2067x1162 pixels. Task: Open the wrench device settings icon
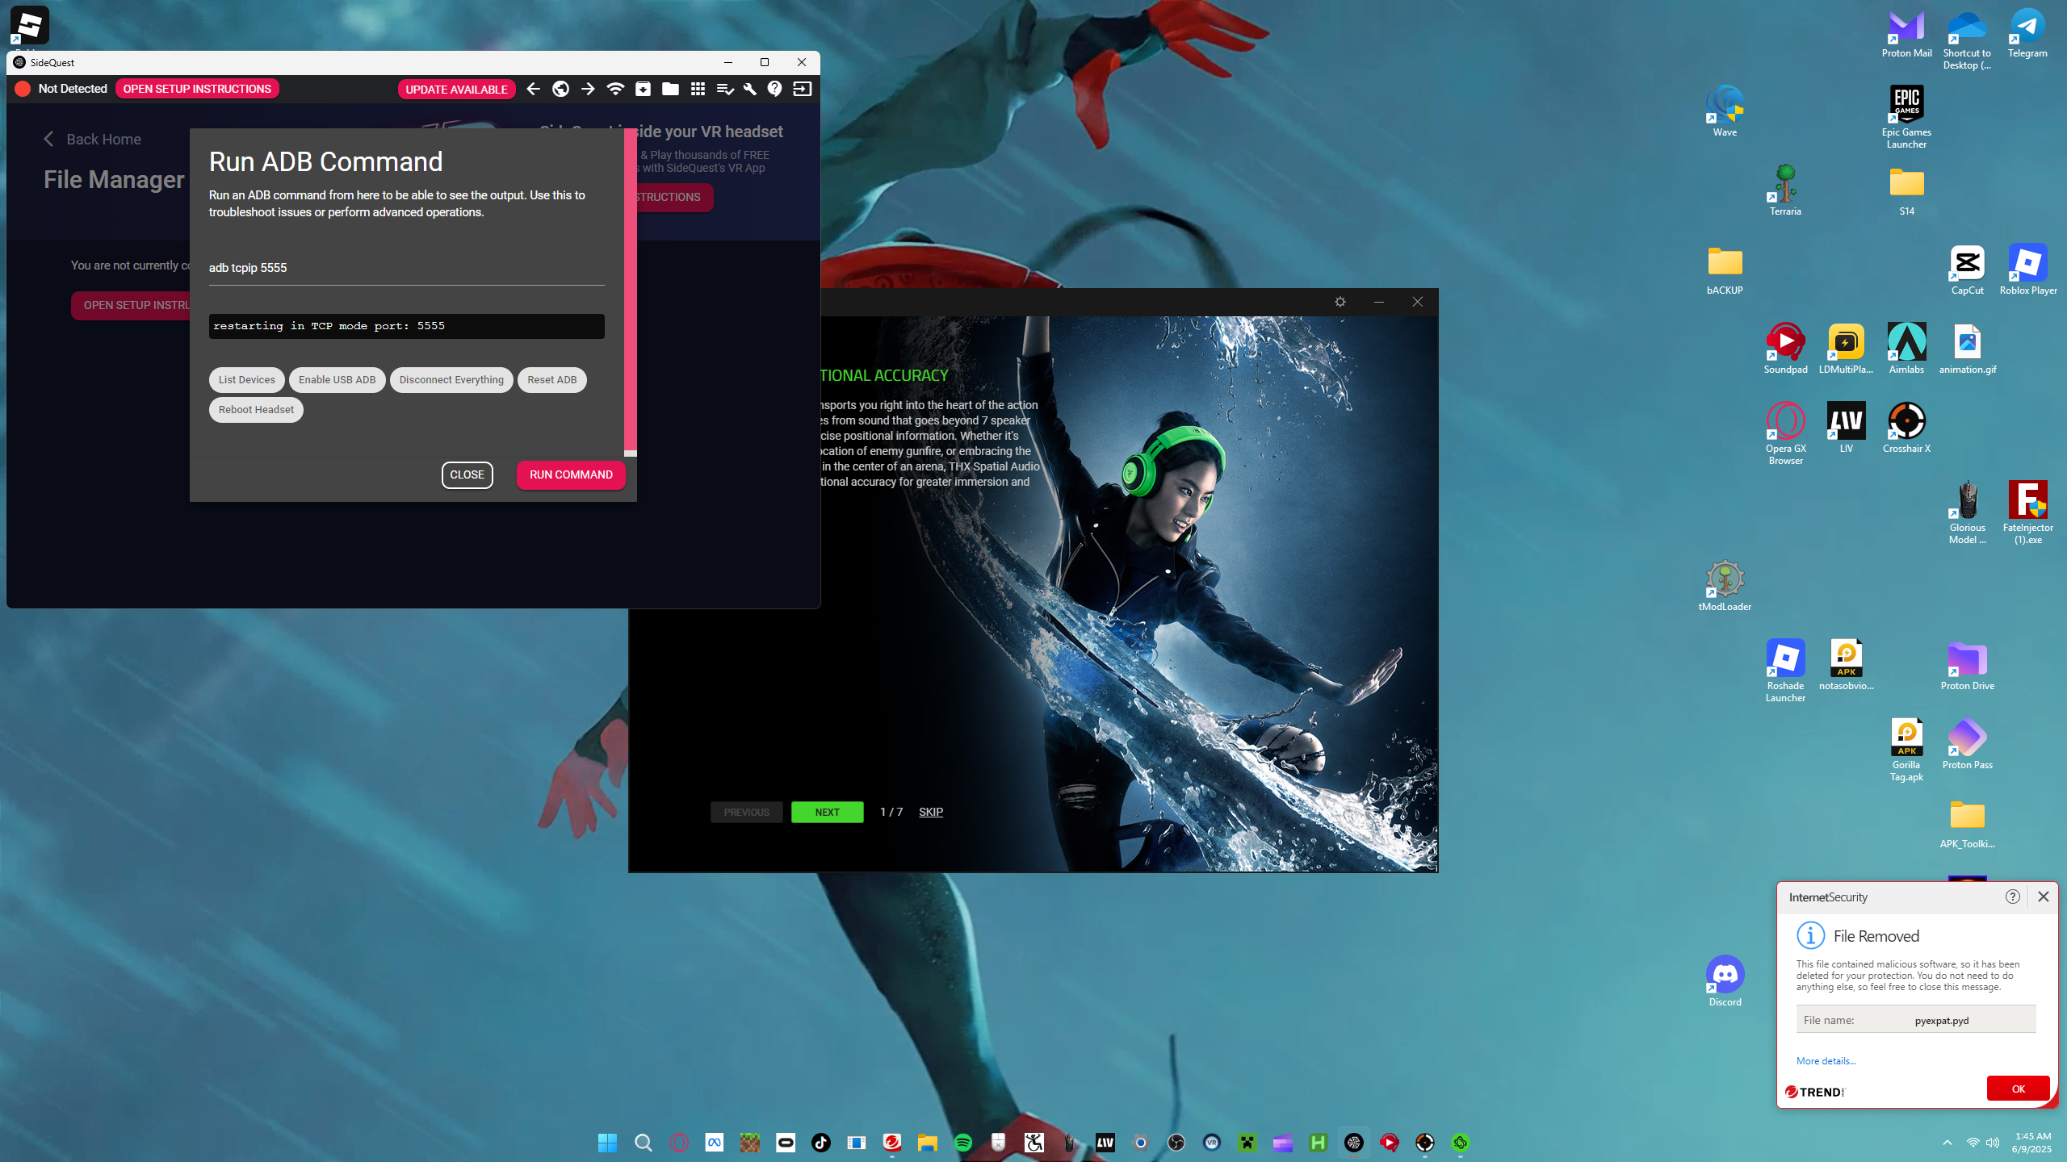[x=750, y=89]
